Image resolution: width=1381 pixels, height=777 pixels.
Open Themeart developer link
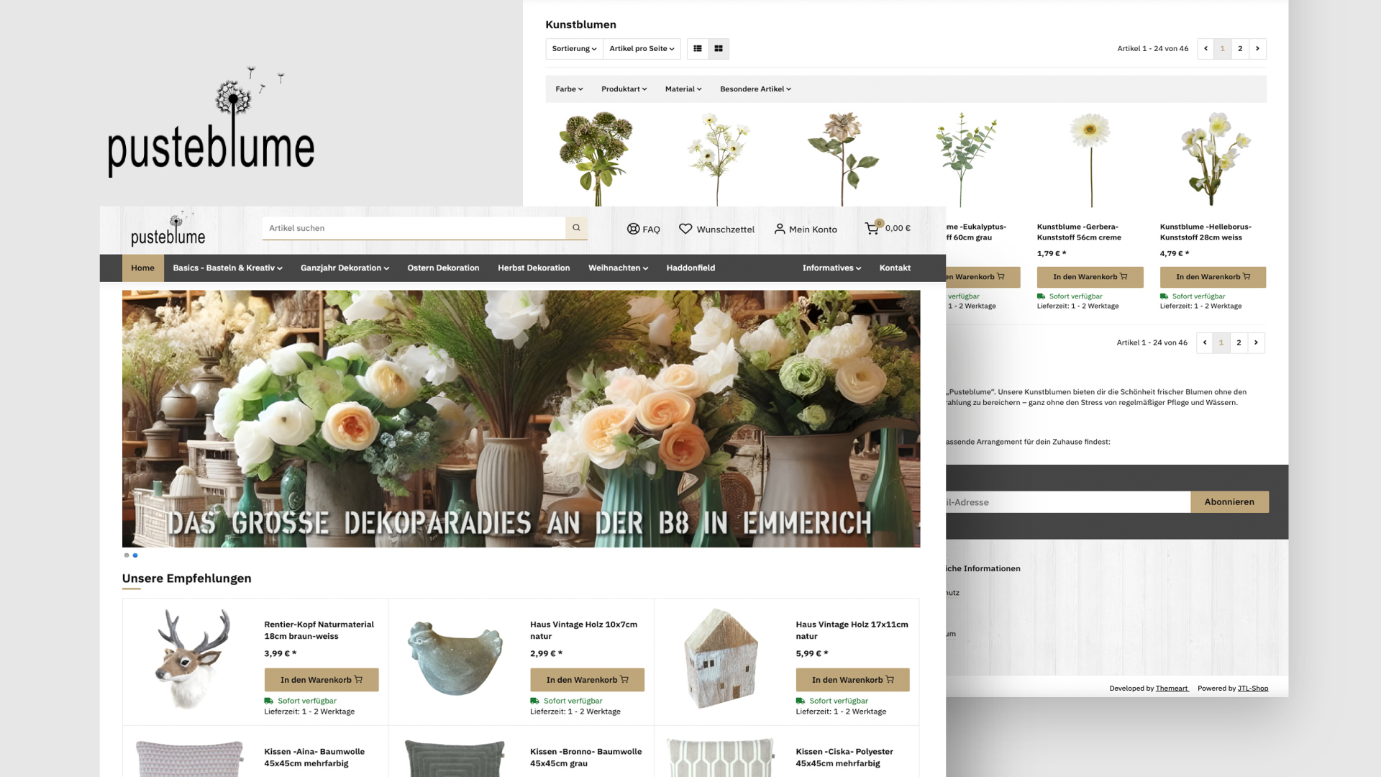[x=1172, y=689]
